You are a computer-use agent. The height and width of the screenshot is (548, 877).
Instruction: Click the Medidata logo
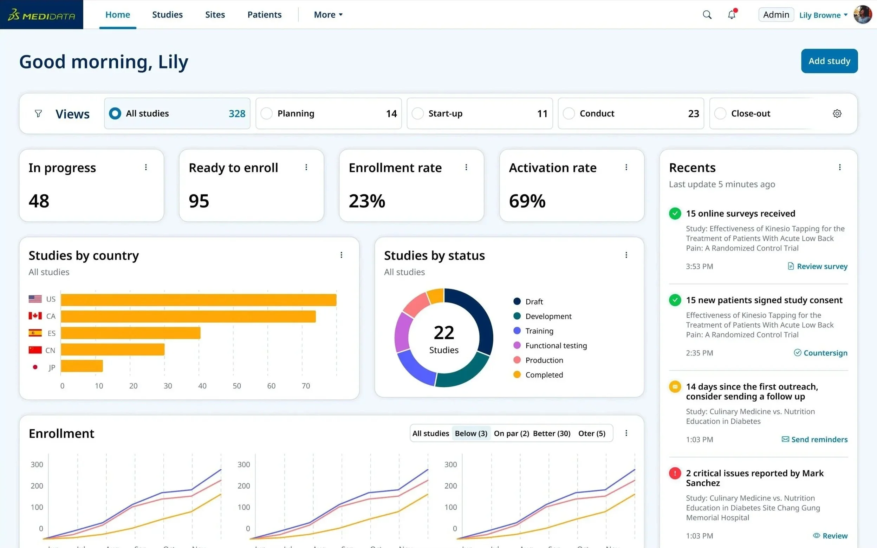tap(41, 15)
